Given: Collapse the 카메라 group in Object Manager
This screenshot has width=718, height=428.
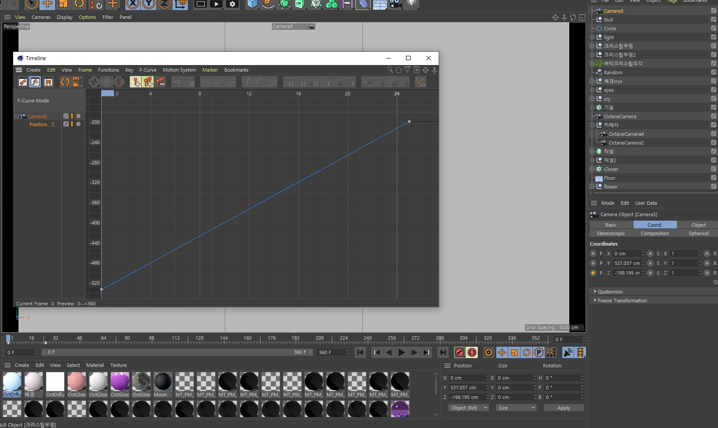Looking at the screenshot, I should point(592,125).
